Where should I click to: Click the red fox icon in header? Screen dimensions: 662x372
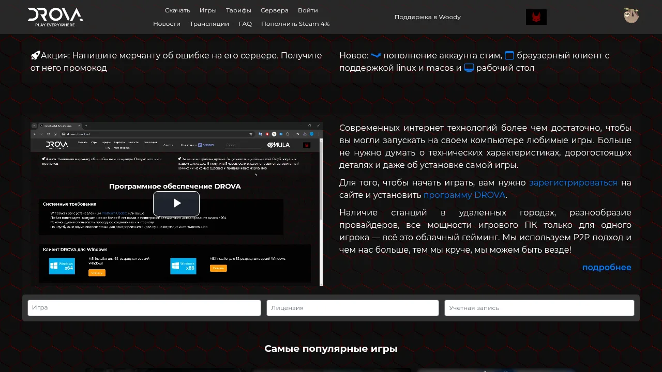tap(536, 17)
